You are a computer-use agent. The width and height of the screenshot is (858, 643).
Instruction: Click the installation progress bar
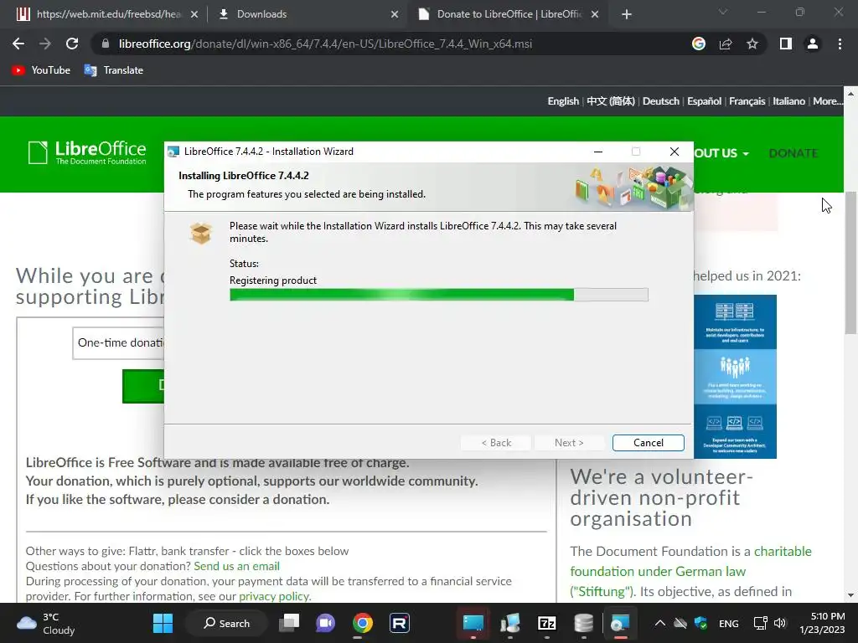[439, 296]
